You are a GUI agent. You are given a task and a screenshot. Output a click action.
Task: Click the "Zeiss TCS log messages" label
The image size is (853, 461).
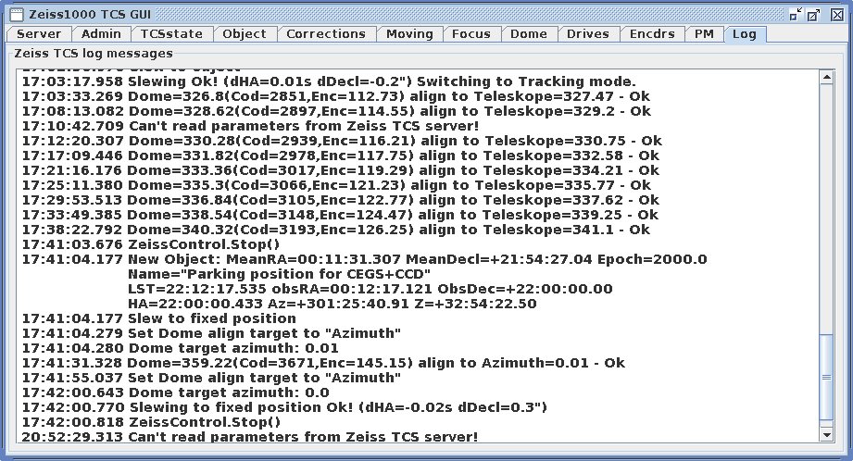coord(93,54)
